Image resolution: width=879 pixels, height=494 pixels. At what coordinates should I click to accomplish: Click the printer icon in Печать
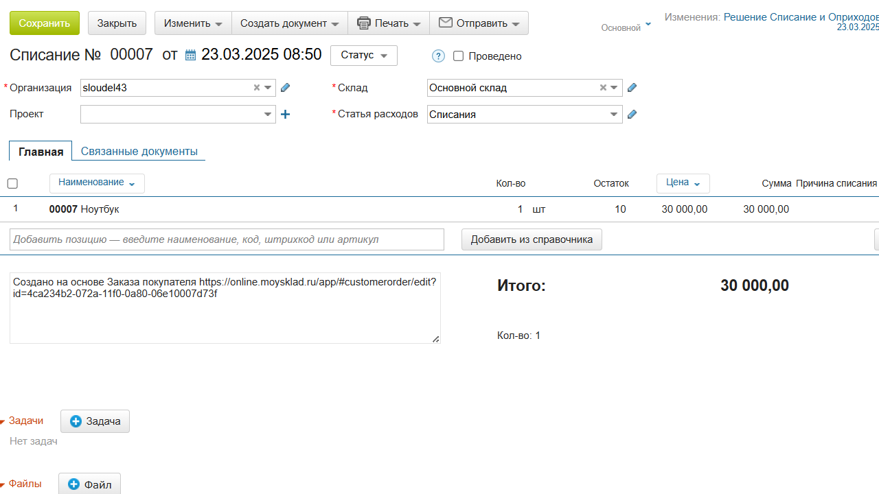(x=364, y=23)
